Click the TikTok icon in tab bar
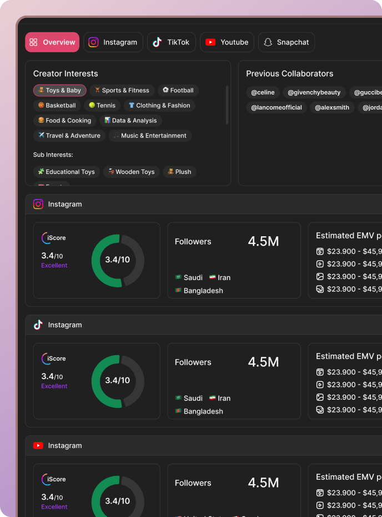382x517 pixels. pos(157,42)
